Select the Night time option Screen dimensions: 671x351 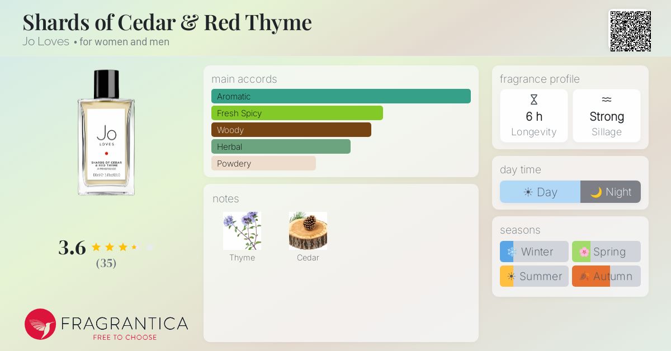[611, 192]
